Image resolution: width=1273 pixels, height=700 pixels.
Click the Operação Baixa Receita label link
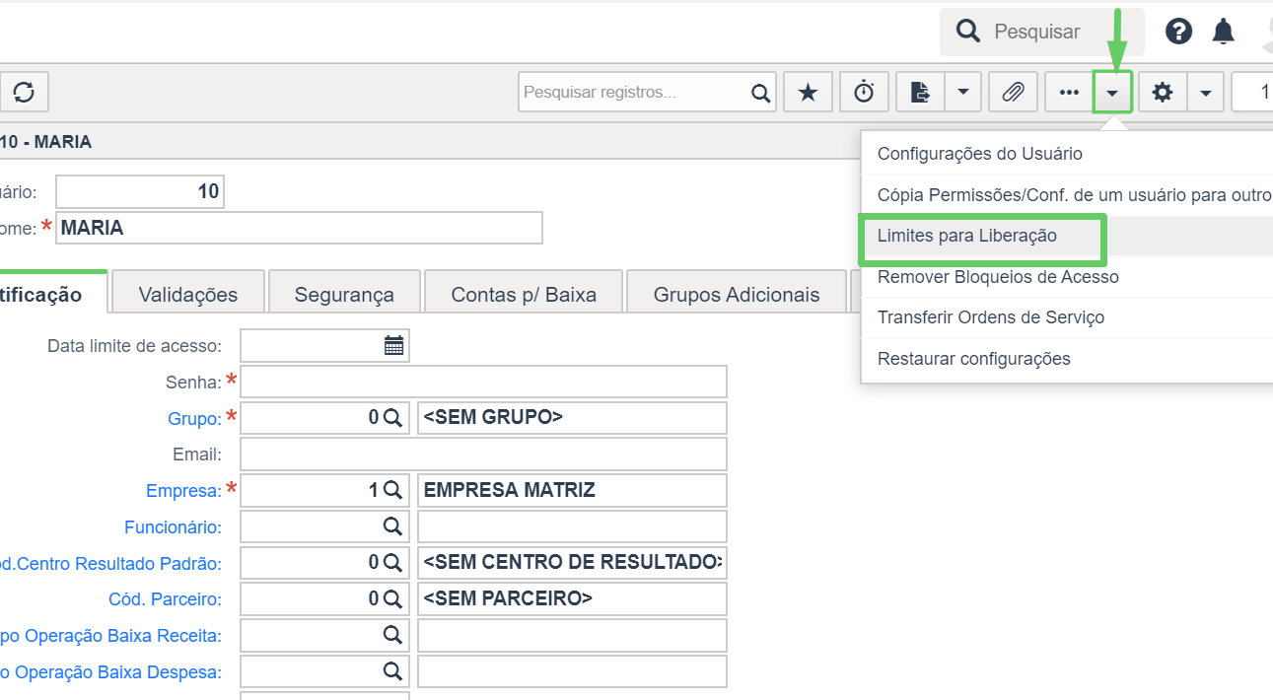110,636
